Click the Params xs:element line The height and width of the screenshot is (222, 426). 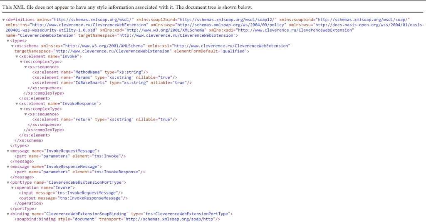click(104, 77)
